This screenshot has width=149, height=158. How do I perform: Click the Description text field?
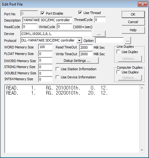[47, 20]
